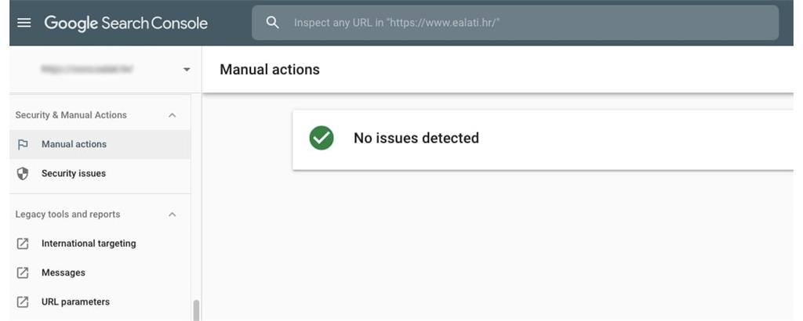803x321 pixels.
Task: Click the URL parameters external-link icon
Action: point(23,302)
